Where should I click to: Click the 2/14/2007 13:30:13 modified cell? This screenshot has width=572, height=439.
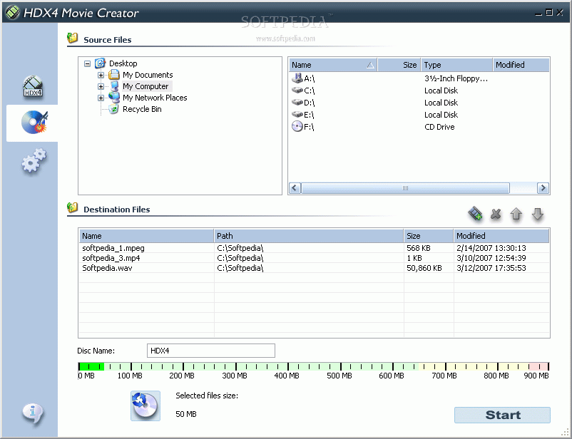pyautogui.click(x=491, y=248)
